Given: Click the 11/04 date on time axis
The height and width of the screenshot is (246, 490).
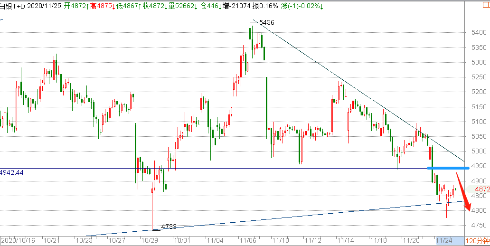Looking at the screenshot, I should click(215, 240).
